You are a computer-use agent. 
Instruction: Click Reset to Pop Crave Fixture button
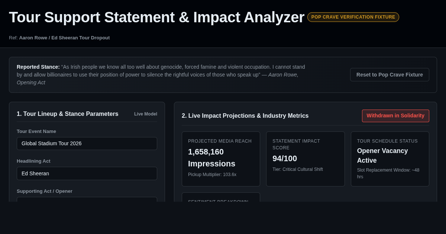click(390, 75)
